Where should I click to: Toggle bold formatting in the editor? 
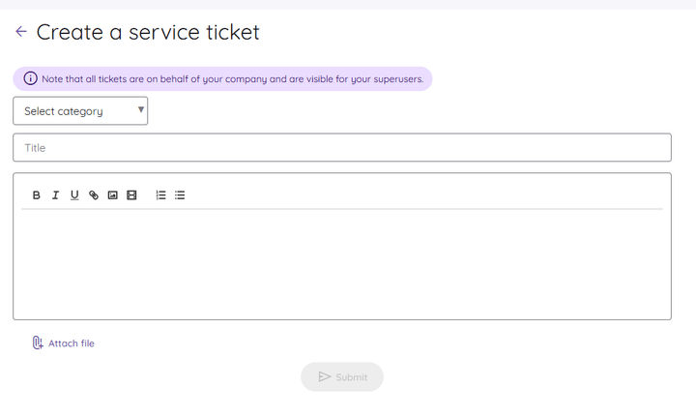(x=37, y=195)
